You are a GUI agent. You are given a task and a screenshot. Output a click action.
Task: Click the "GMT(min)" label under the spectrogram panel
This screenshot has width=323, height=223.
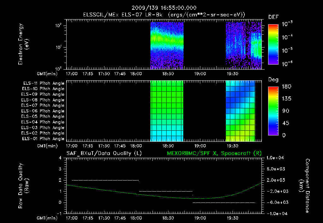[47, 74]
